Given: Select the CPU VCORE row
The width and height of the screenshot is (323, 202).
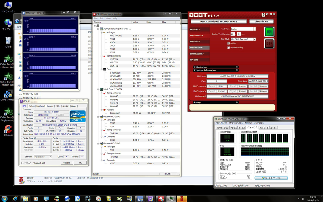Looking at the screenshot, I should point(136,36).
